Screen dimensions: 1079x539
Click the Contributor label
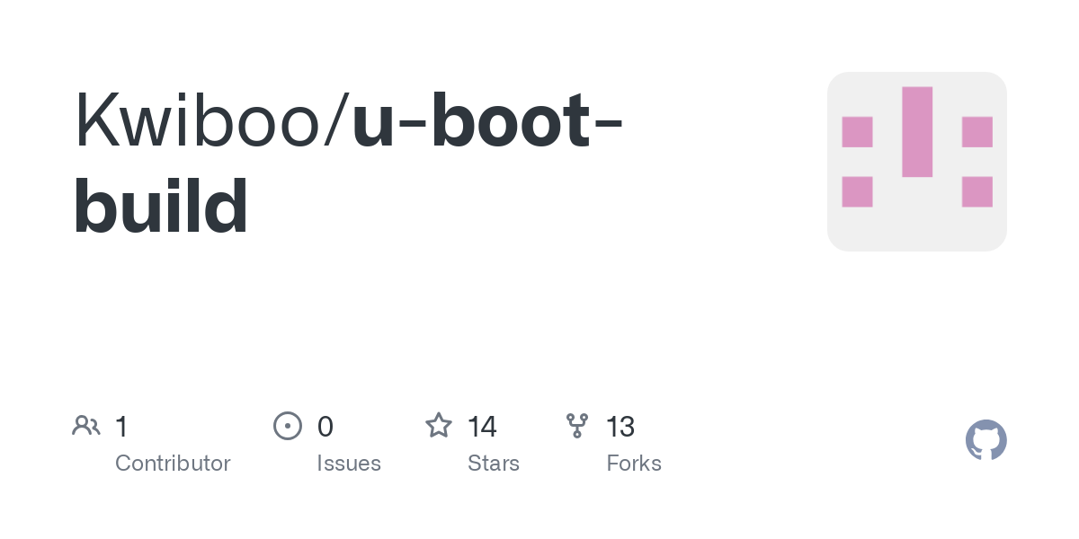173,464
